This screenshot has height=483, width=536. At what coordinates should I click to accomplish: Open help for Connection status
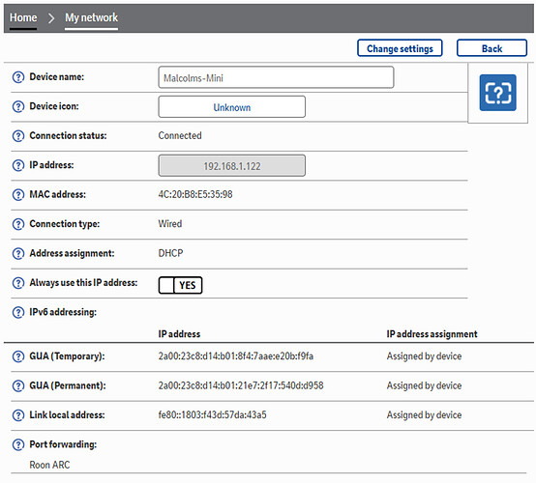(x=18, y=136)
